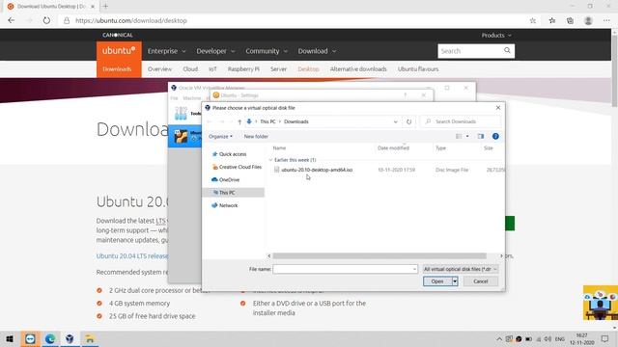This screenshot has width=618, height=347.
Task: Sort by Date modified column
Action: click(x=393, y=147)
